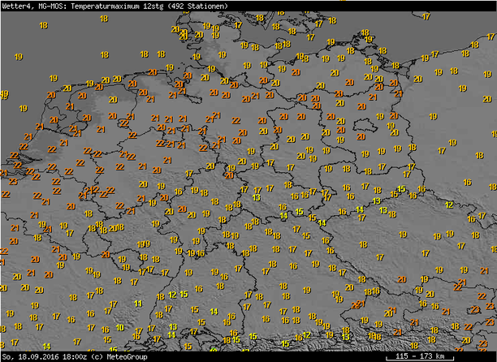Click the 'Temperaturmaximum 12stg' map title text
The width and height of the screenshot is (497, 362).
click(x=117, y=6)
